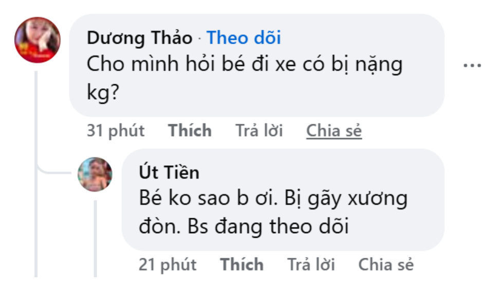The image size is (495, 305).
Task: Open the 31 phút timestamp link
Action: tap(116, 131)
